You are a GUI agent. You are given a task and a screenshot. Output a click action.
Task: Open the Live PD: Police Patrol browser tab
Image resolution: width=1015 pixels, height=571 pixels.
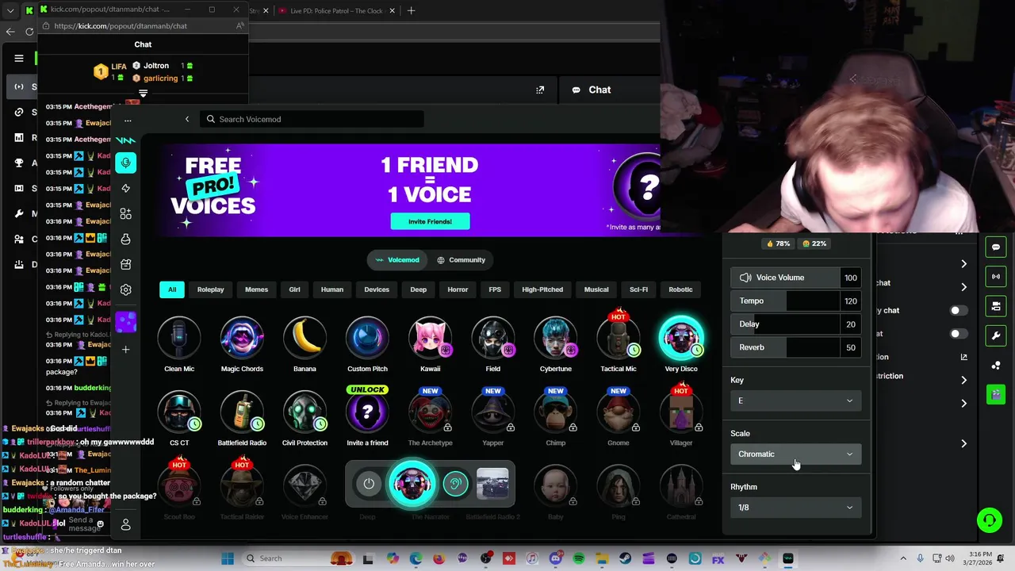coord(335,11)
